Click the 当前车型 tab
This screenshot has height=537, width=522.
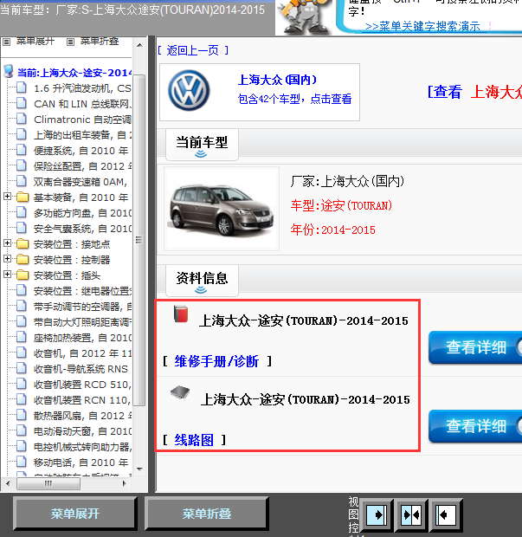(x=202, y=145)
